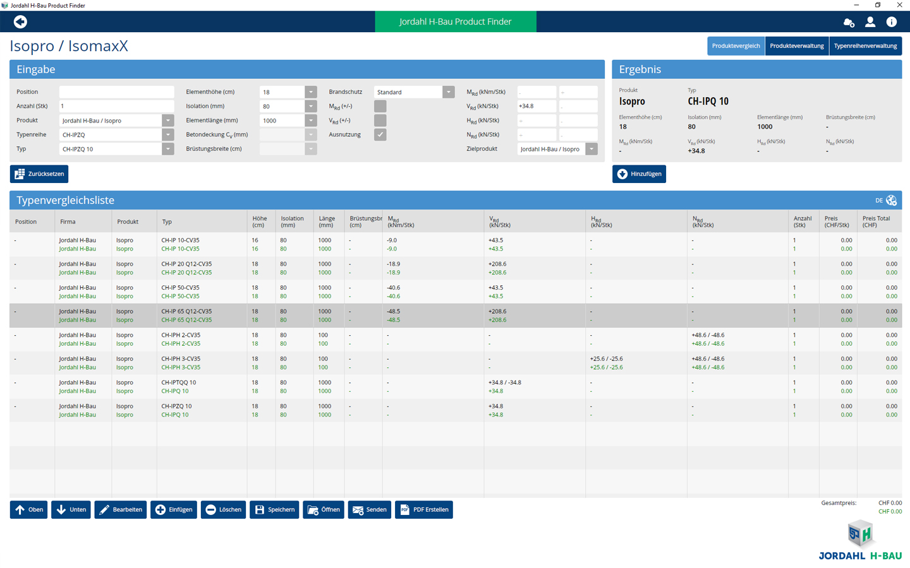Edit the selected row with Bearbeiten
Screen dimensions: 910x568
click(x=120, y=509)
